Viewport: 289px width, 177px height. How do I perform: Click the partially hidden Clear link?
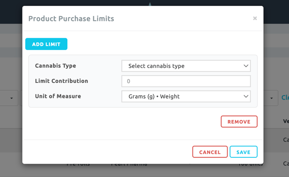tap(285, 98)
